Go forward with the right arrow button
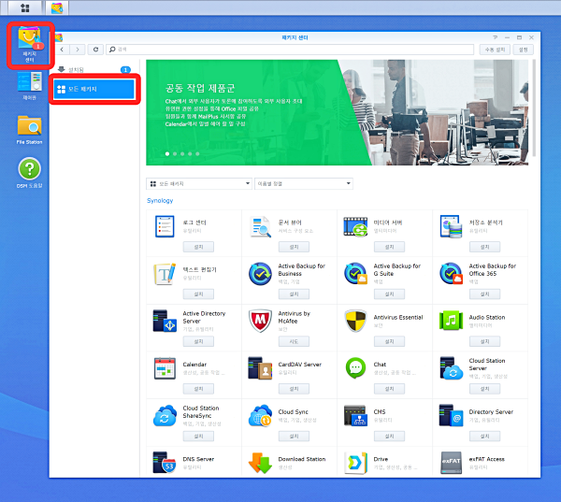 [x=78, y=50]
